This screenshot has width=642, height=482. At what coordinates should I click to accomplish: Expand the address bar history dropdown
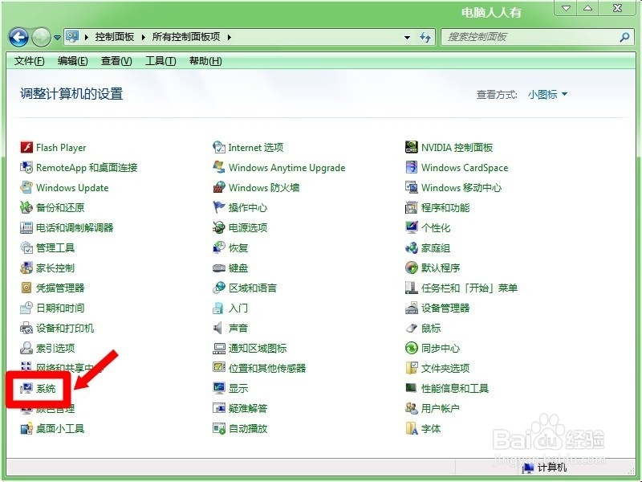click(407, 37)
